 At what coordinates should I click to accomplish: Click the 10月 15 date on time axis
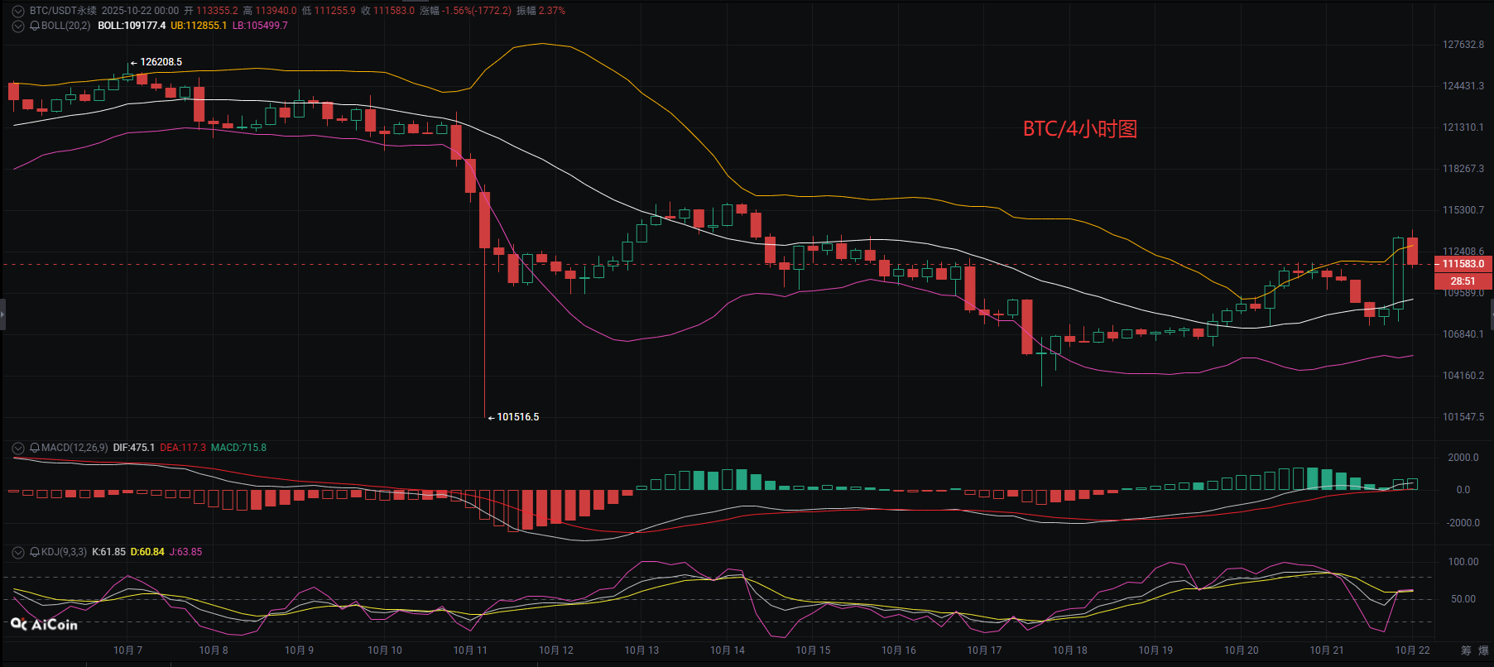point(813,650)
